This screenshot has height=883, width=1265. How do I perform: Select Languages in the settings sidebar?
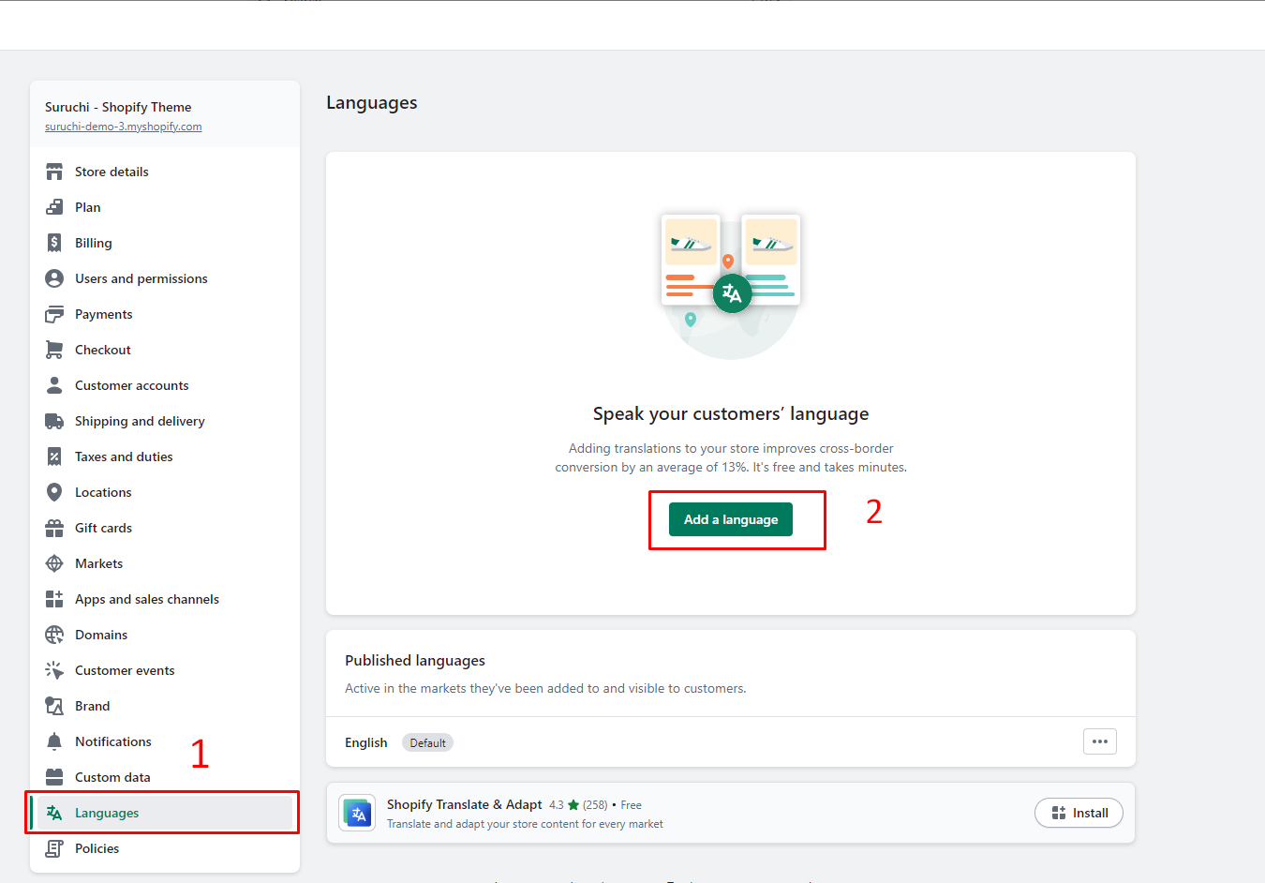click(x=107, y=813)
